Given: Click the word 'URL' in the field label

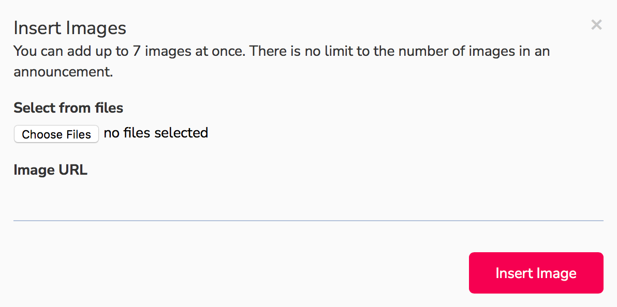Looking at the screenshot, I should coord(73,170).
